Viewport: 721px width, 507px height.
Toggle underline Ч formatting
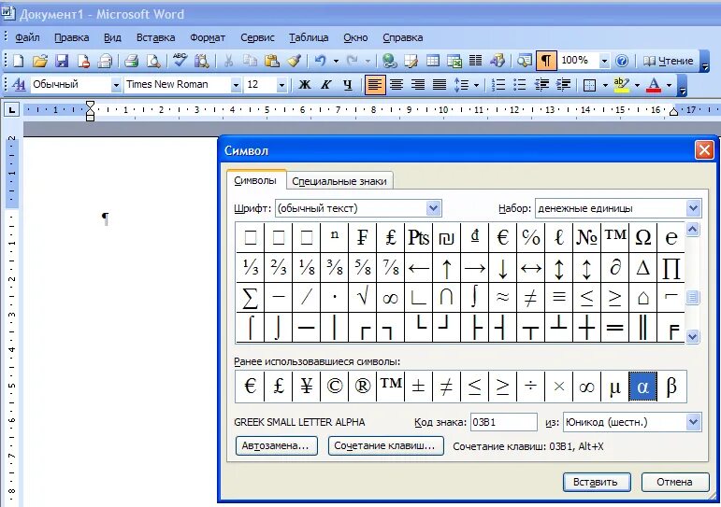point(348,84)
